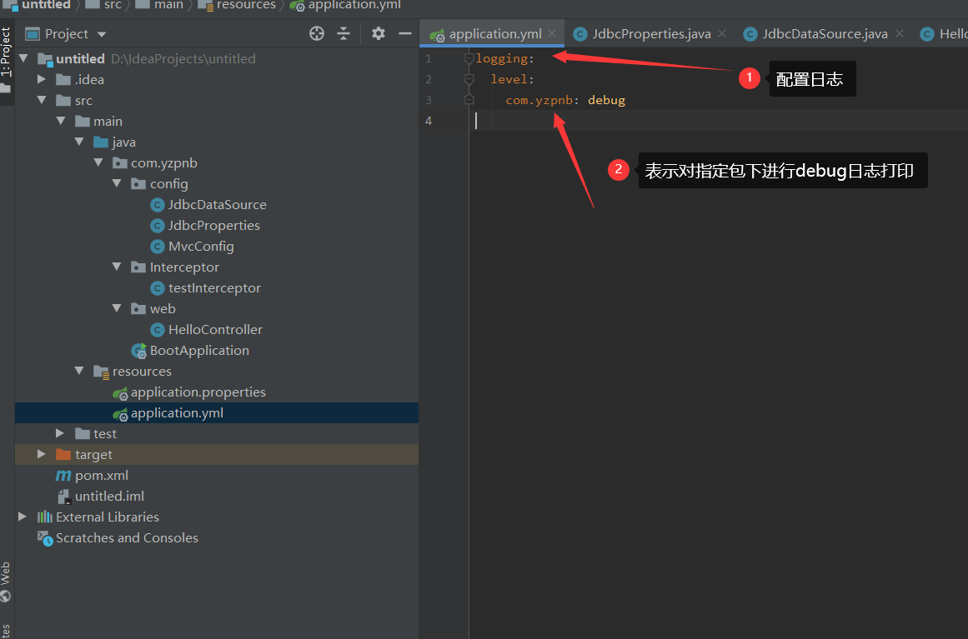
Task: Click the 'com.yzpnb' key in editor
Action: tap(539, 100)
